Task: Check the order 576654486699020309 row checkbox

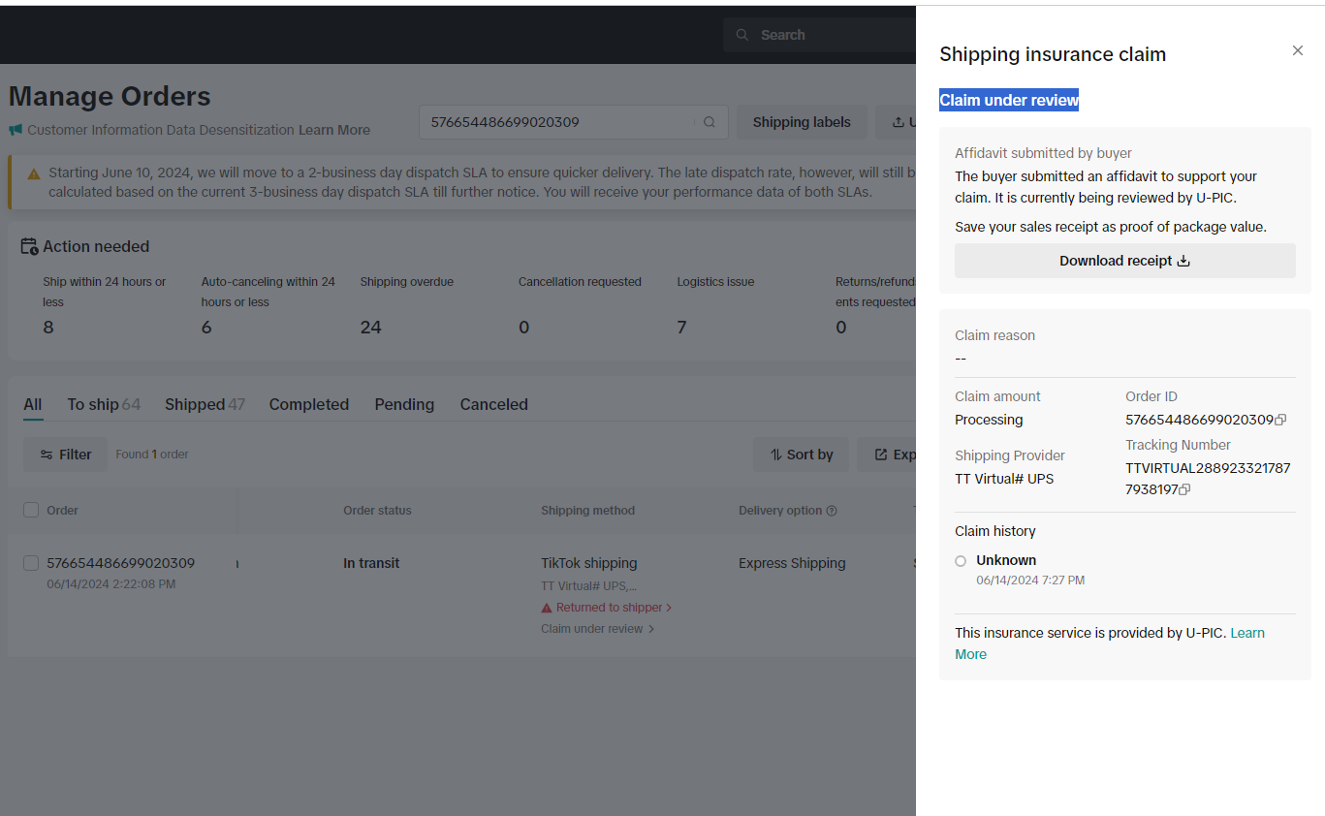Action: (x=31, y=563)
